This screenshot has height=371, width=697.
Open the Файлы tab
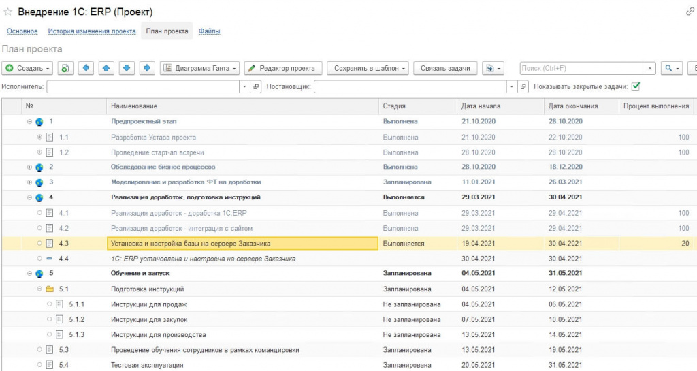click(209, 31)
